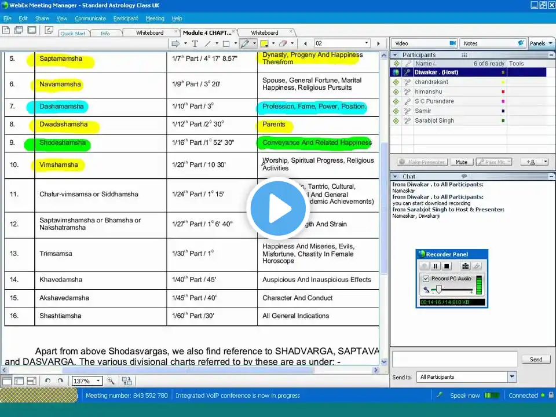Click the standard view layout icon
This screenshot has width=556, height=417.
pos(7,381)
